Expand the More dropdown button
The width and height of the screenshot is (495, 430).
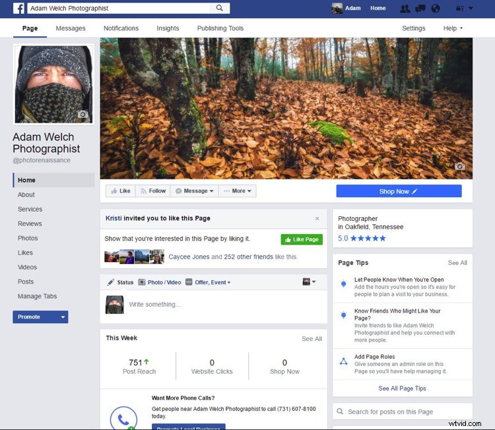[x=238, y=191]
